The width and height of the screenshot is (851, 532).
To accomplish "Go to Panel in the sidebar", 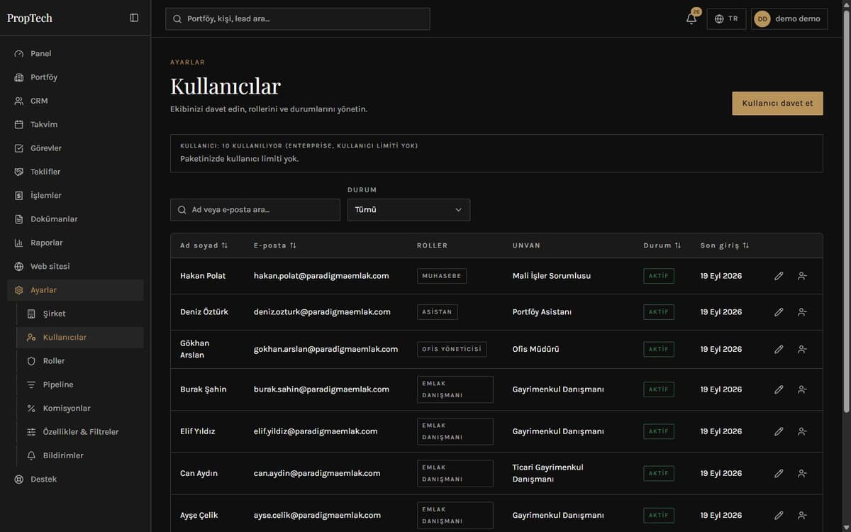I will tap(75, 54).
